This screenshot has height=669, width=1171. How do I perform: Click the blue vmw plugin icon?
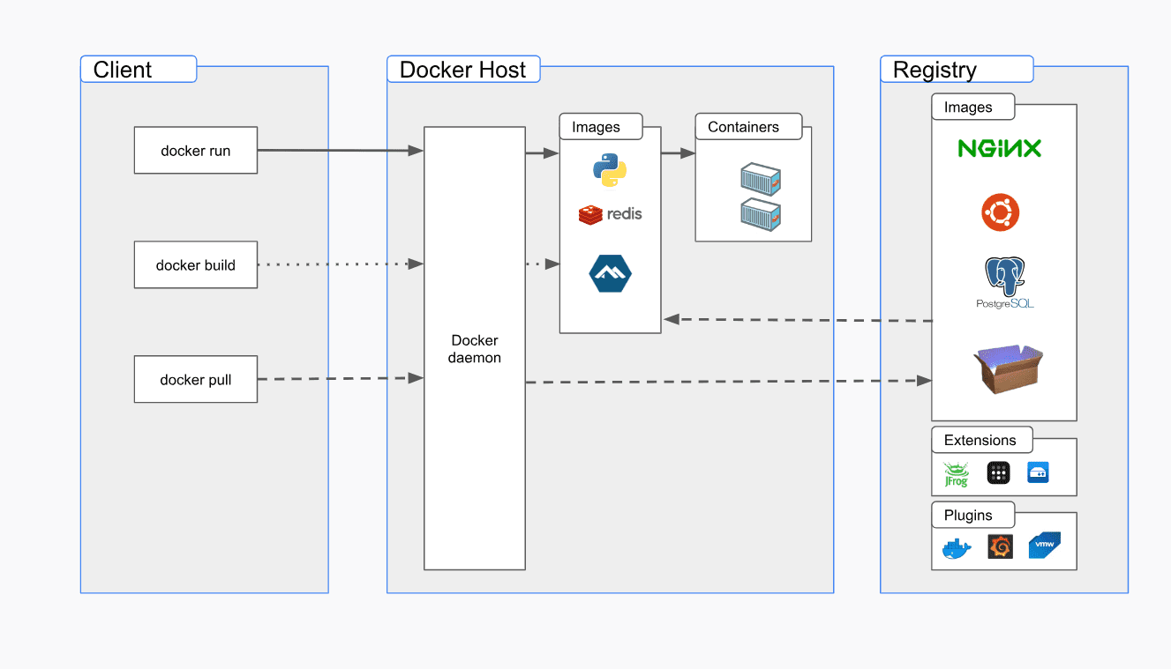1044,546
